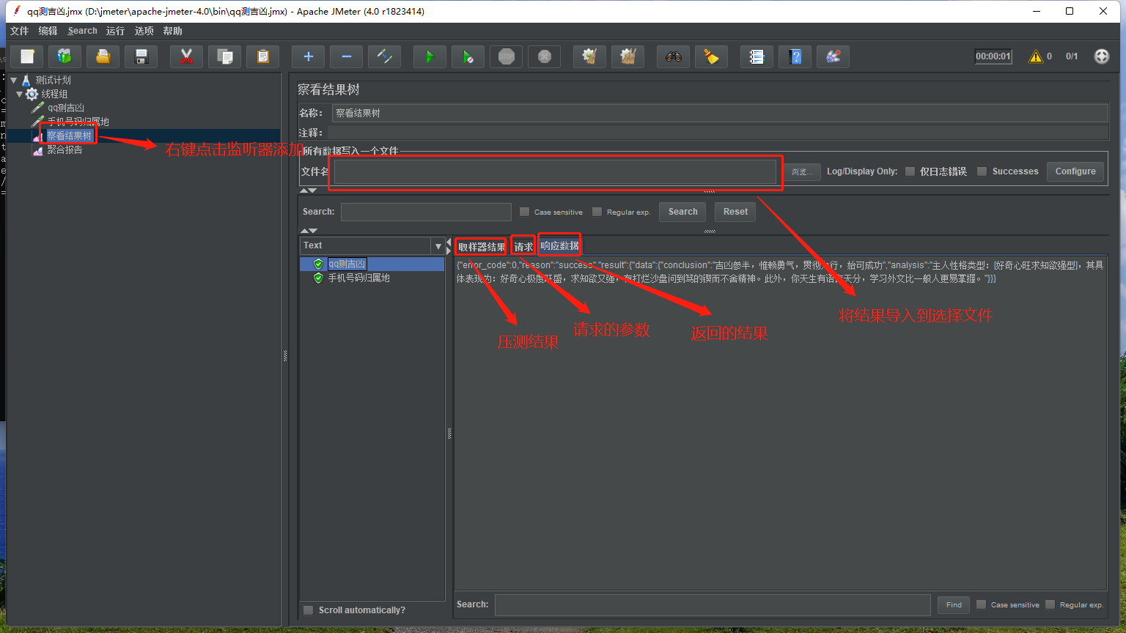Click the Configure button

[1075, 171]
